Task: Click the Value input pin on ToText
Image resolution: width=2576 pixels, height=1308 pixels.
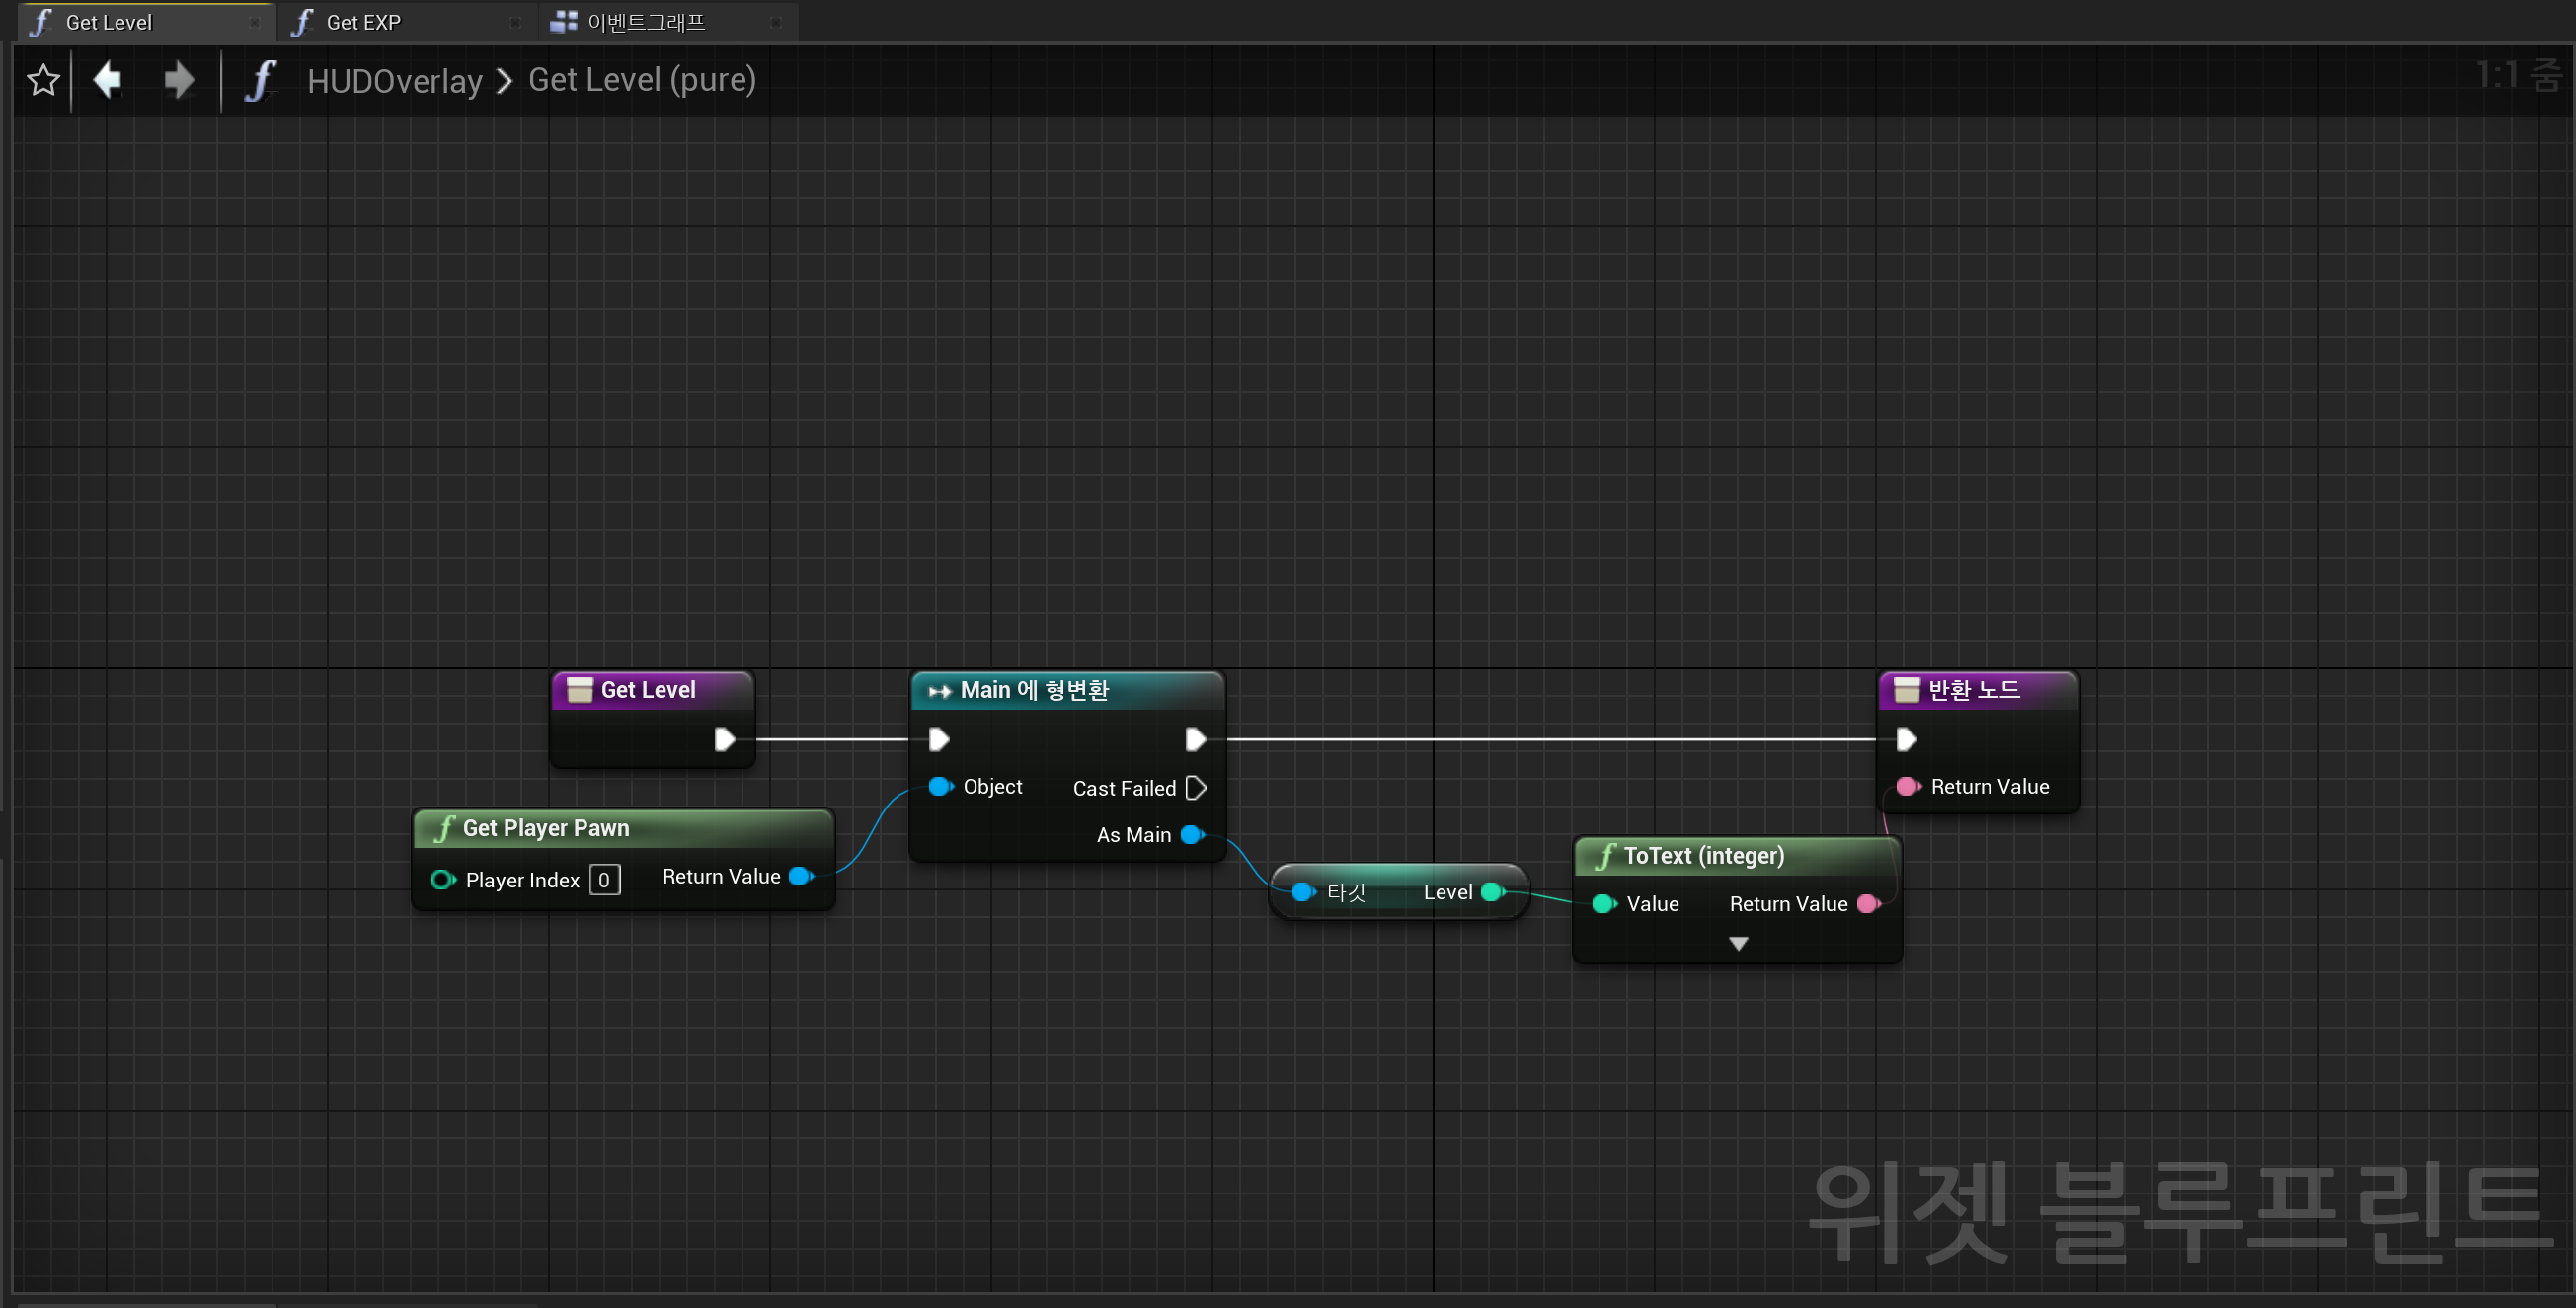Action: point(1604,904)
